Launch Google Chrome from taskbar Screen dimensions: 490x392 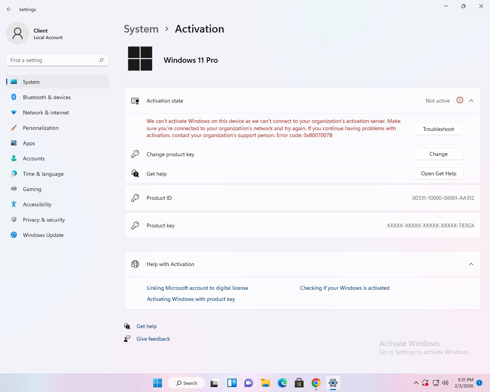point(316,383)
